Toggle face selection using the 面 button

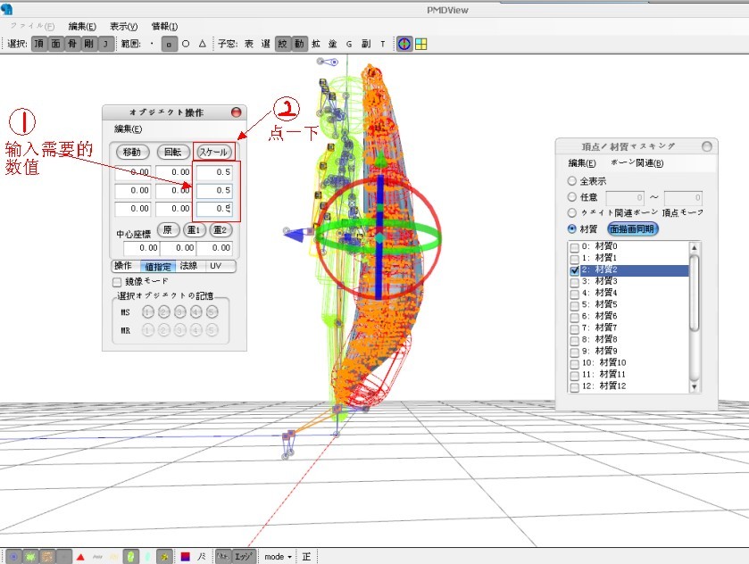pyautogui.click(x=55, y=44)
